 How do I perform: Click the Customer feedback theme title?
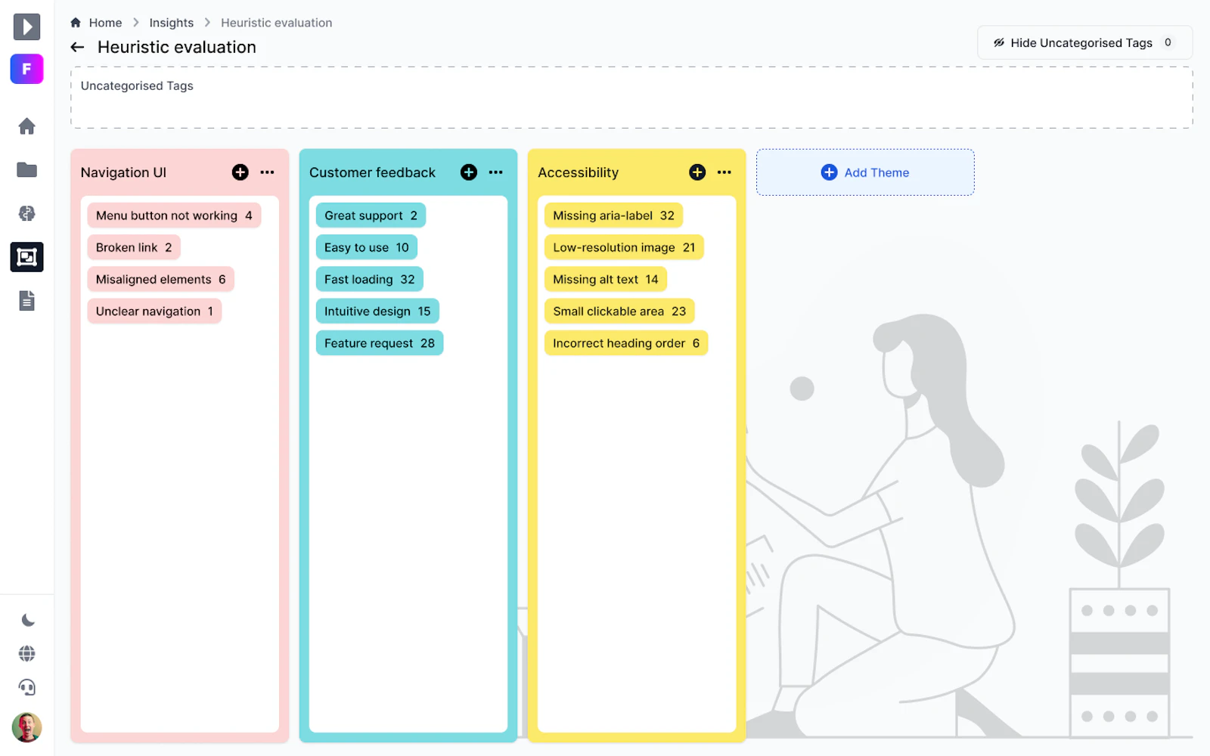372,172
